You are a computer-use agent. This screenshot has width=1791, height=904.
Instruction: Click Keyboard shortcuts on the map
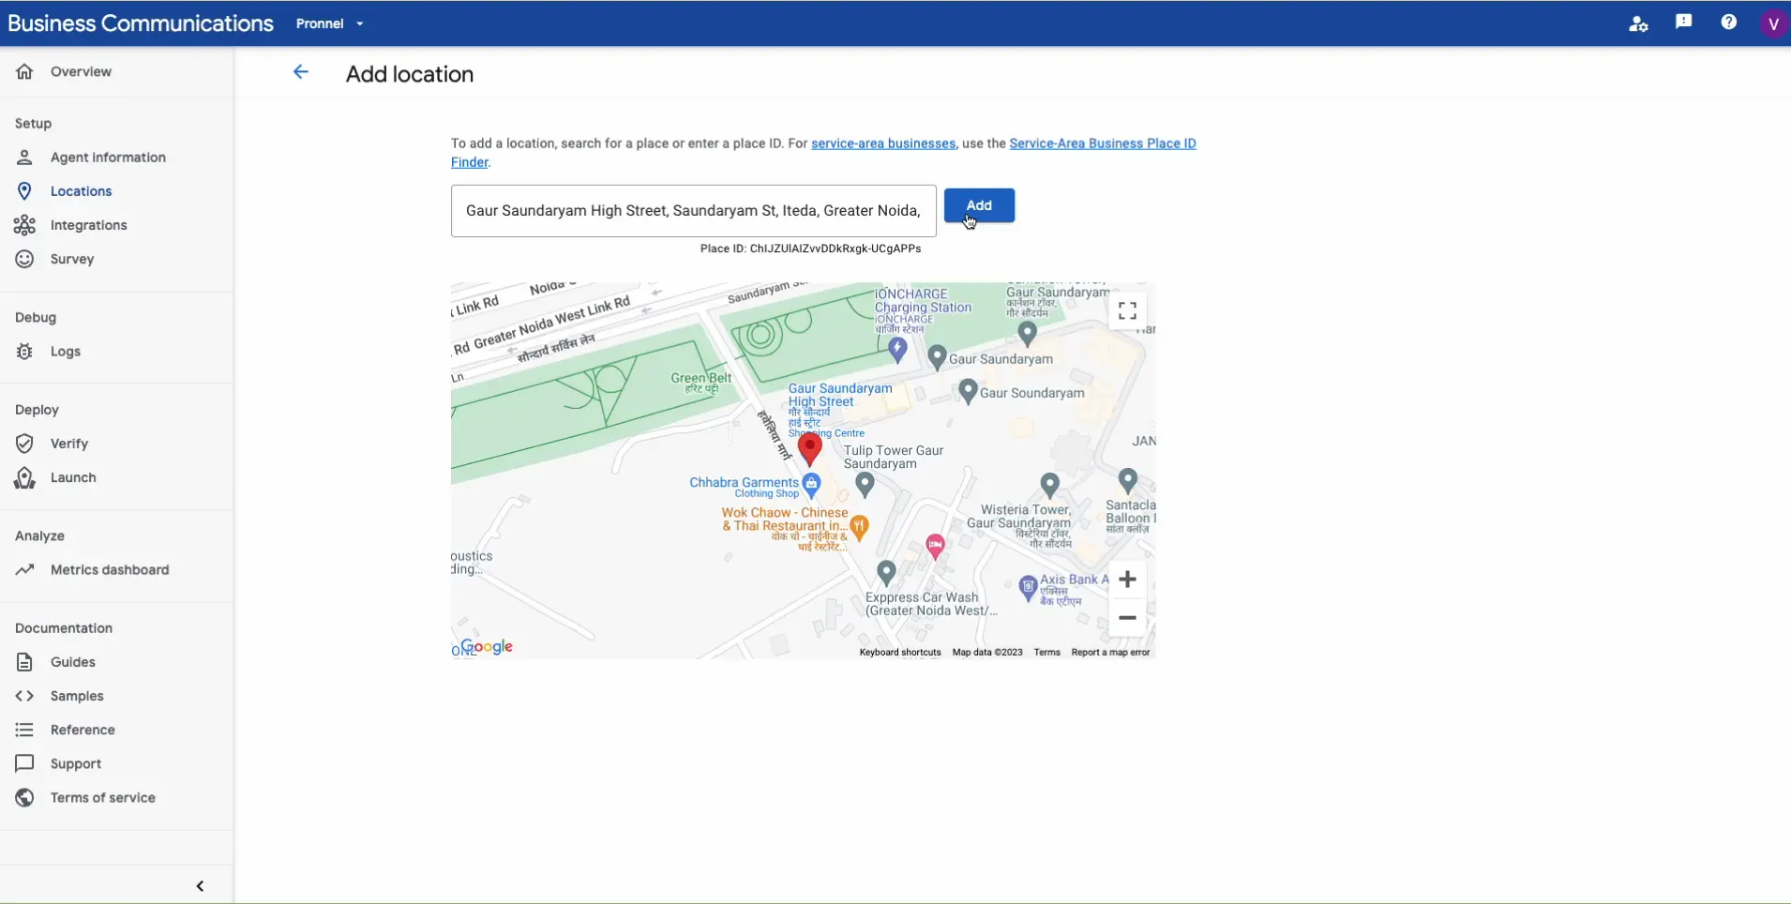point(900,652)
